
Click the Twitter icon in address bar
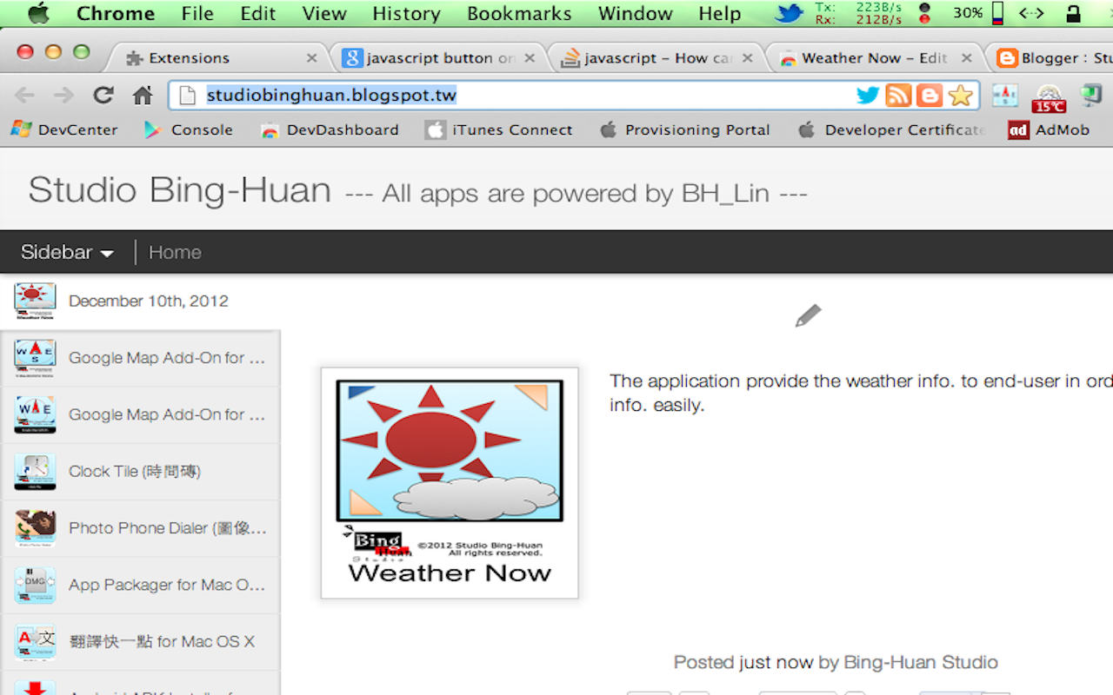pos(868,95)
